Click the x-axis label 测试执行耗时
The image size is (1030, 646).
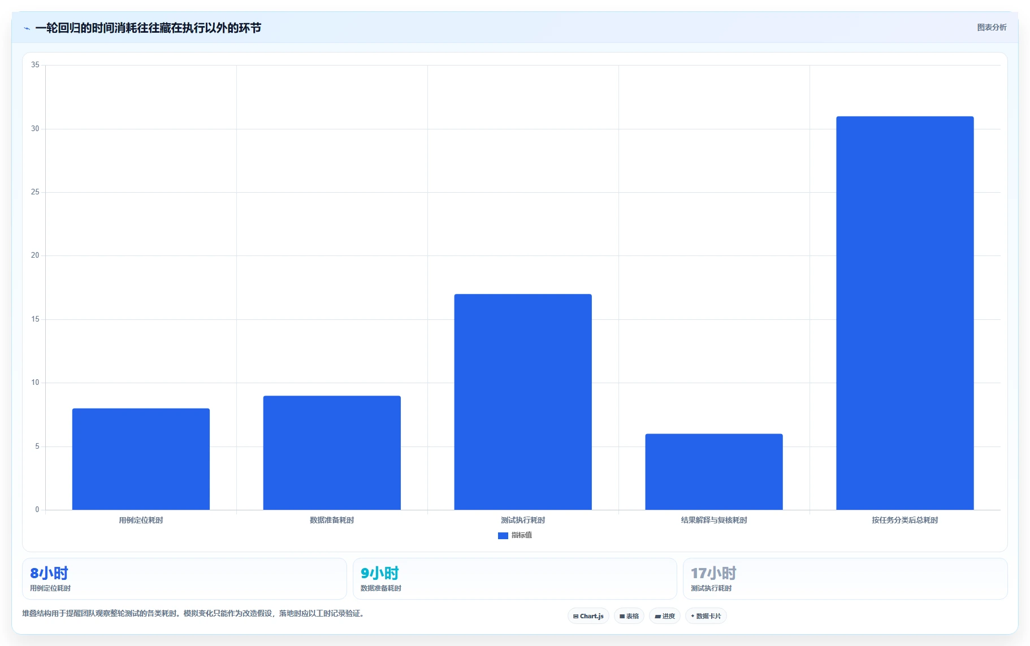523,520
